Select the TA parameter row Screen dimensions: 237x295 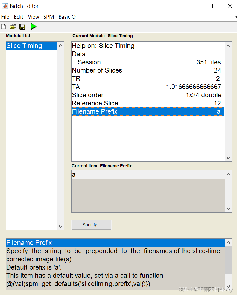click(x=148, y=87)
